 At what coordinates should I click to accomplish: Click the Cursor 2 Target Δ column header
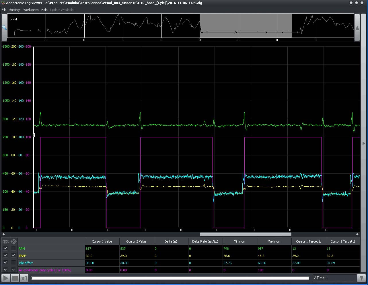tap(343, 241)
